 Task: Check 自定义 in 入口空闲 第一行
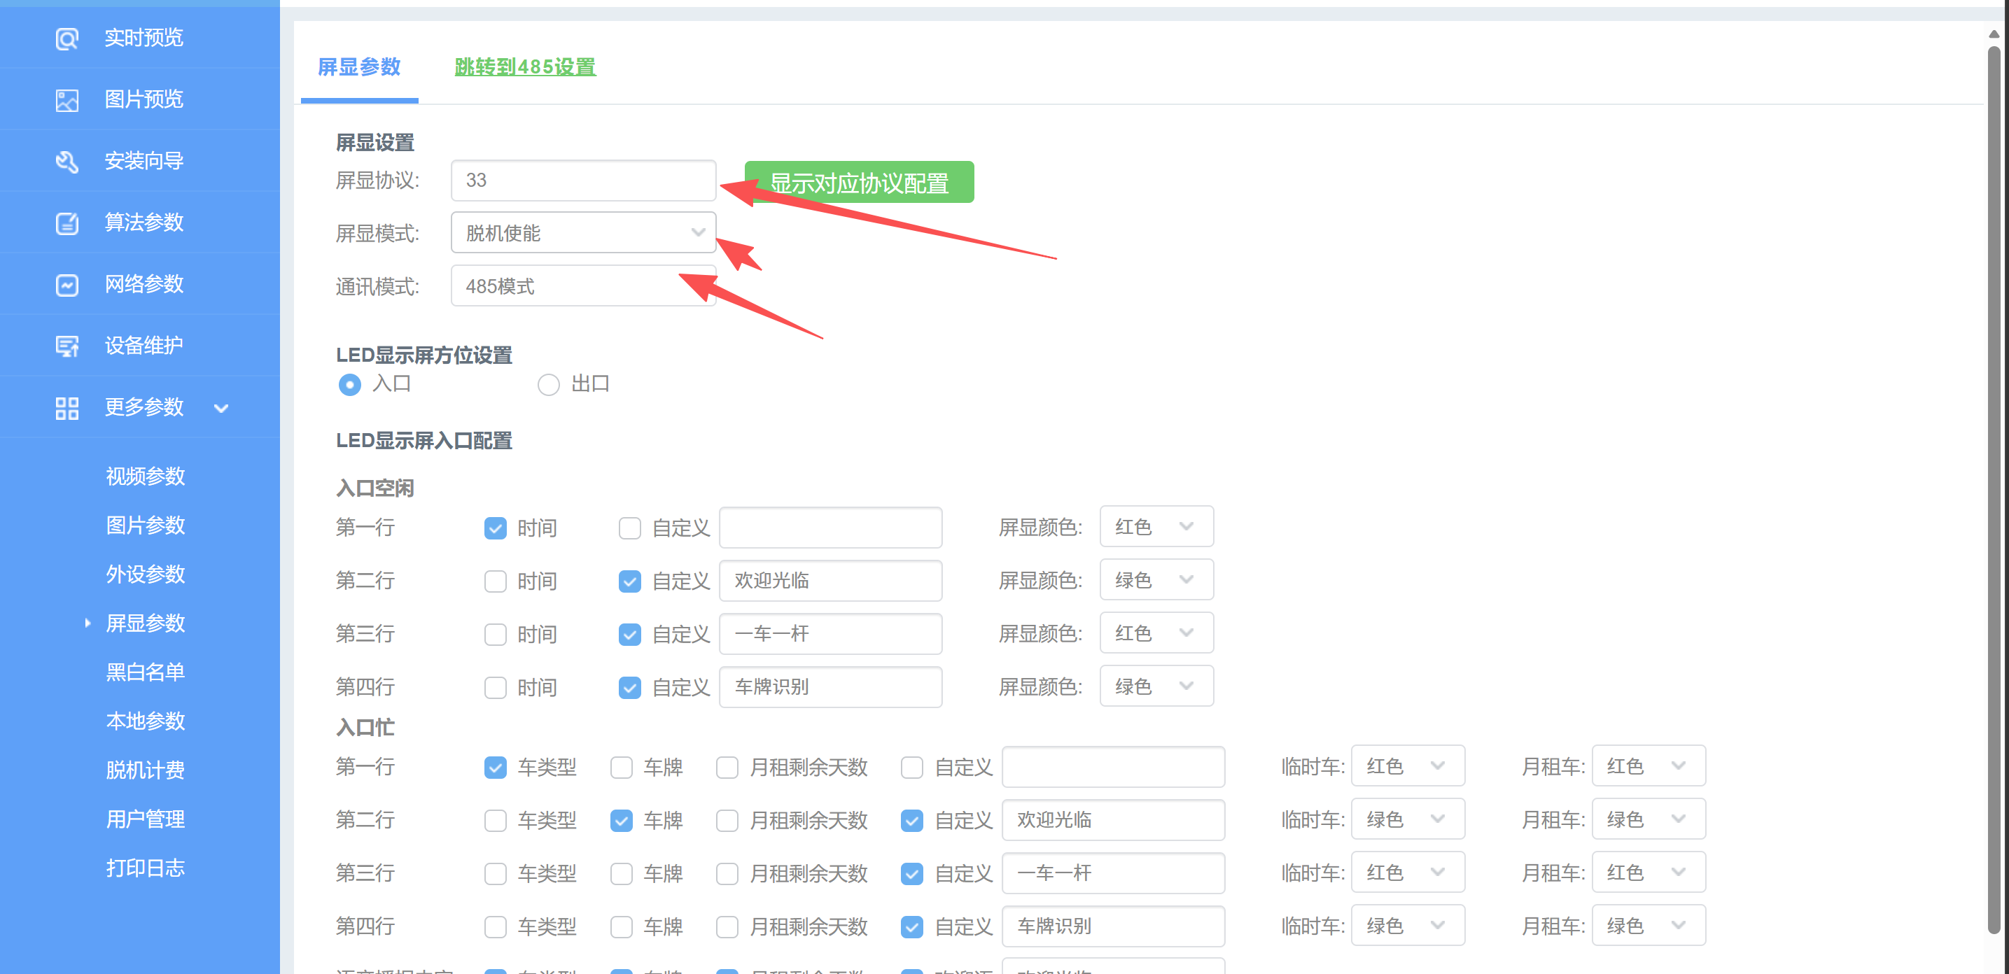629,528
